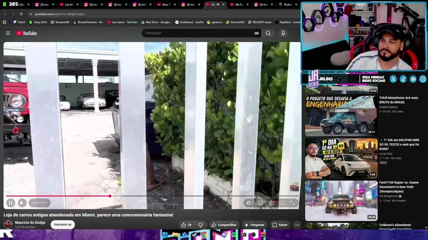Image resolution: width=428 pixels, height=240 pixels.
Task: Click the 'TOUR Motorhome 4x4 mais BRUTO' title
Action: tap(399, 100)
